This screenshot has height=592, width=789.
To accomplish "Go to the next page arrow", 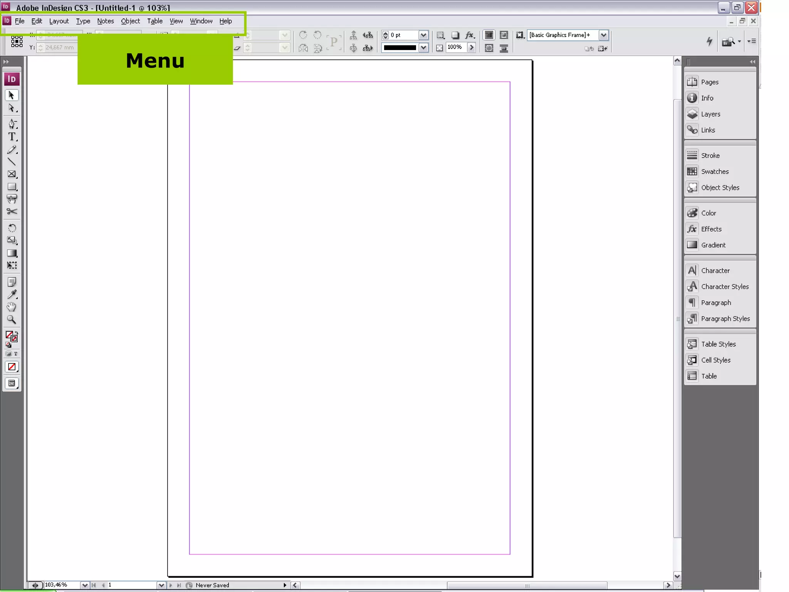I will tap(171, 585).
